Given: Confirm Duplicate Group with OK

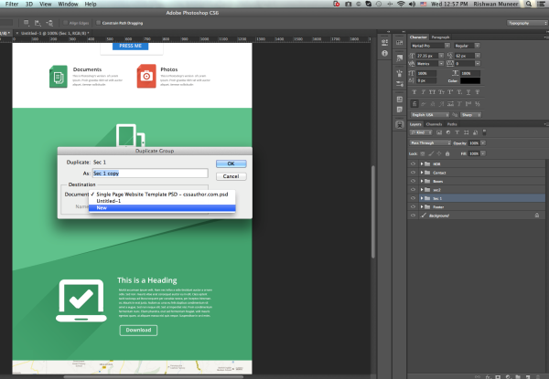Looking at the screenshot, I should [231, 163].
